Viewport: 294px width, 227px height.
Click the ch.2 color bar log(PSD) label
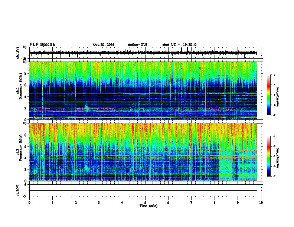pos(278,158)
